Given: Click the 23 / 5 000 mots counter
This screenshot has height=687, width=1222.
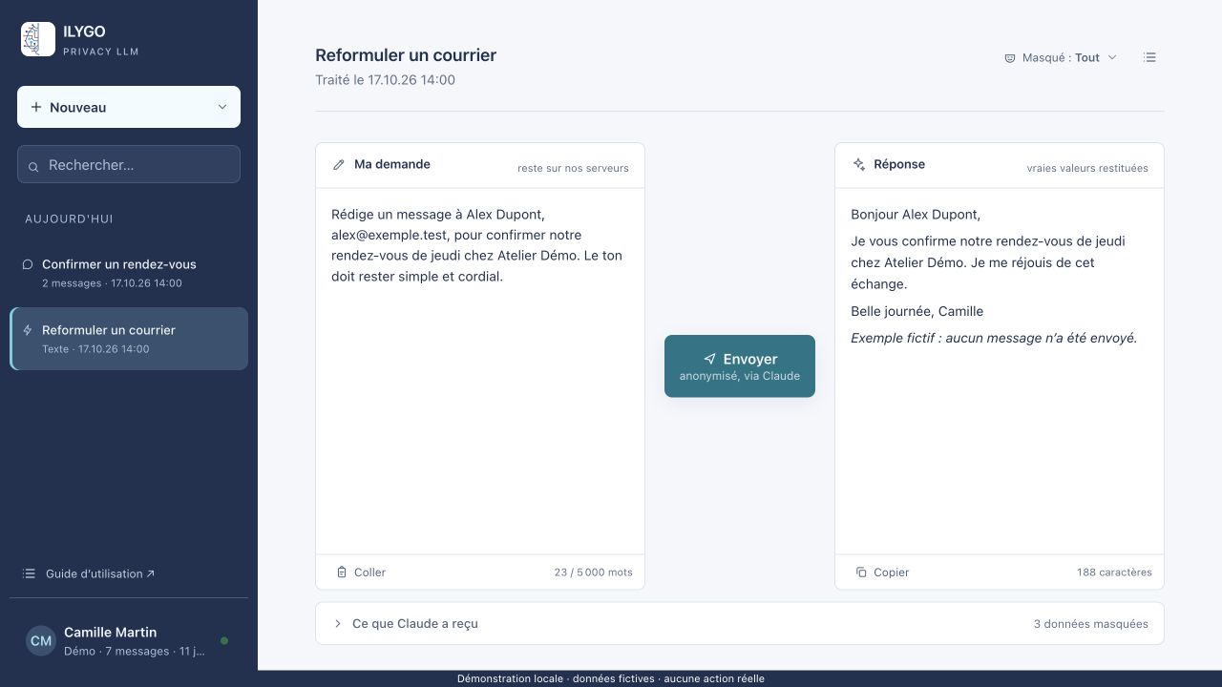Looking at the screenshot, I should [593, 572].
